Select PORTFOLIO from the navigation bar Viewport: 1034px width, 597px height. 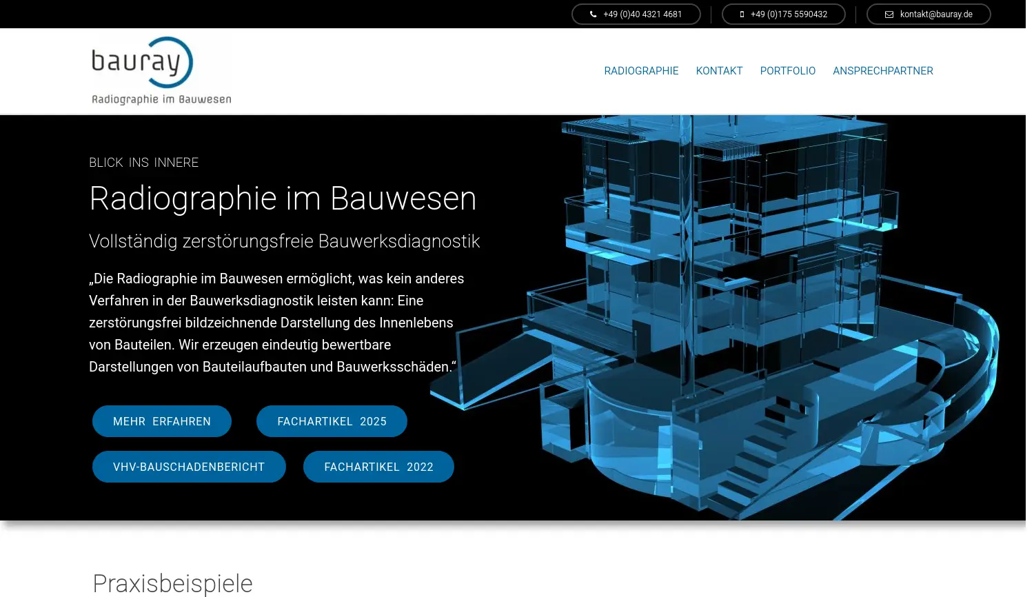click(x=787, y=70)
